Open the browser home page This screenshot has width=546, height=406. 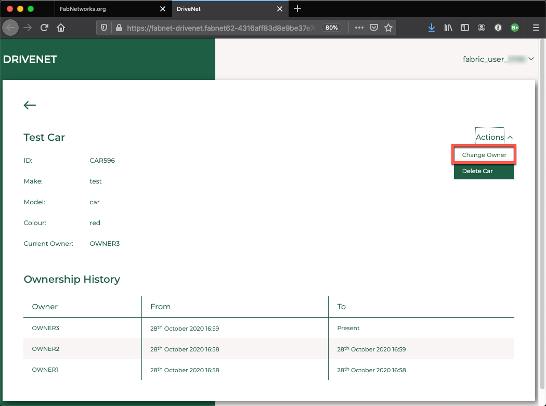tap(61, 28)
